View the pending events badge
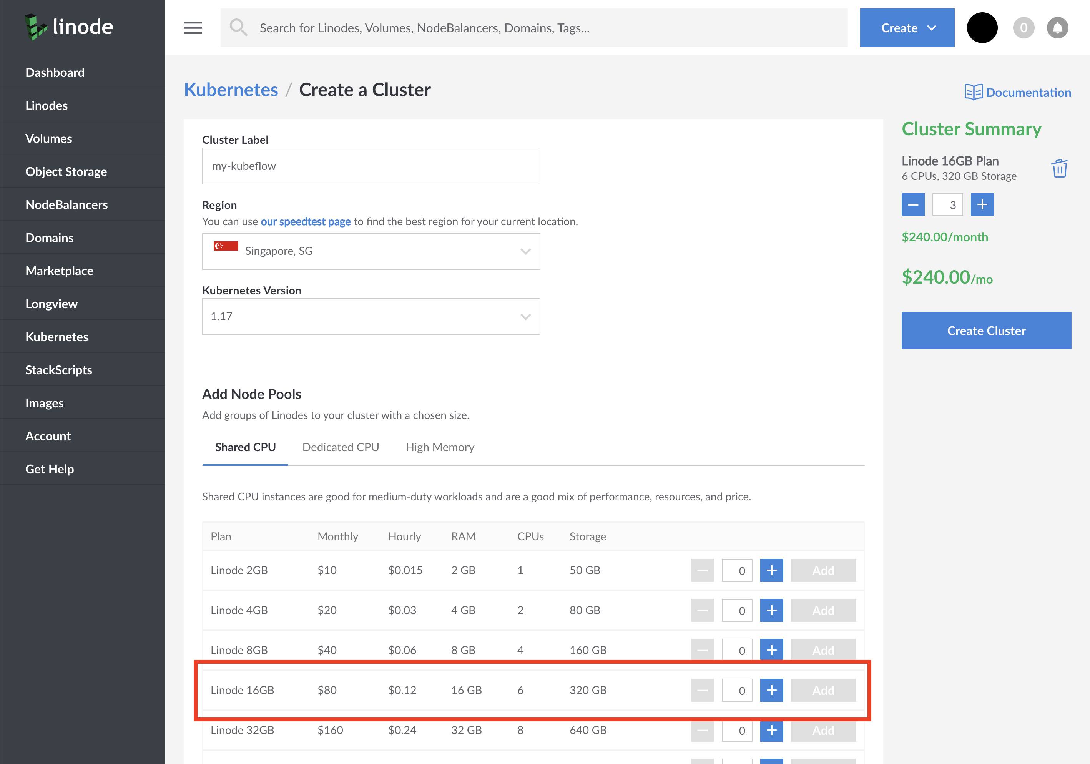1090x764 pixels. [x=1024, y=28]
